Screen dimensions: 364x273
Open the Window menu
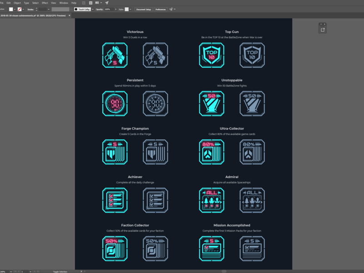[x=64, y=3]
